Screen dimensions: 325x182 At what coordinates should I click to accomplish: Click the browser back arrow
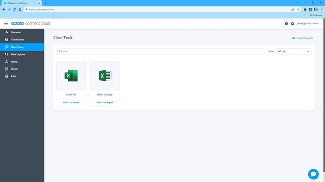4,9
